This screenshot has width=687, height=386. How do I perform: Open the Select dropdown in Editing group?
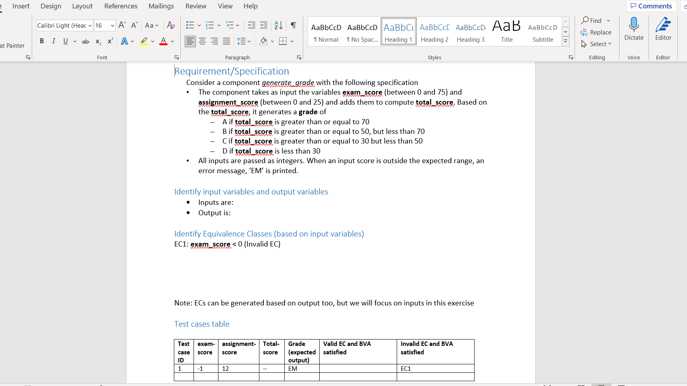pyautogui.click(x=597, y=44)
